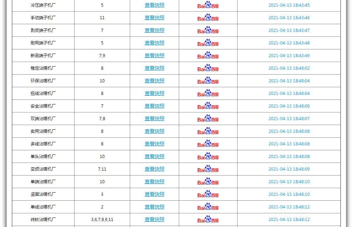Select keyword cell 稳定沾锡机厂
The height and width of the screenshot is (227, 352).
click(43, 68)
